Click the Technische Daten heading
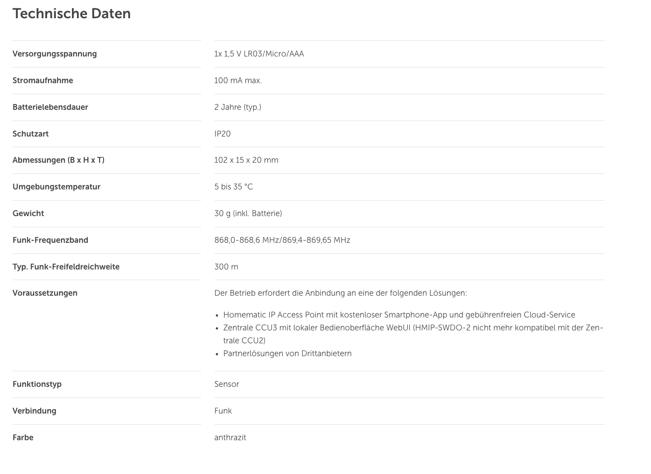The image size is (651, 474). 71,13
